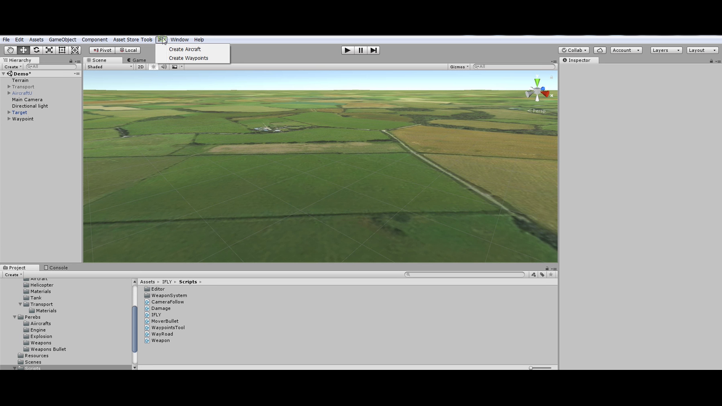
Task: Pause the game playback
Action: click(360, 50)
